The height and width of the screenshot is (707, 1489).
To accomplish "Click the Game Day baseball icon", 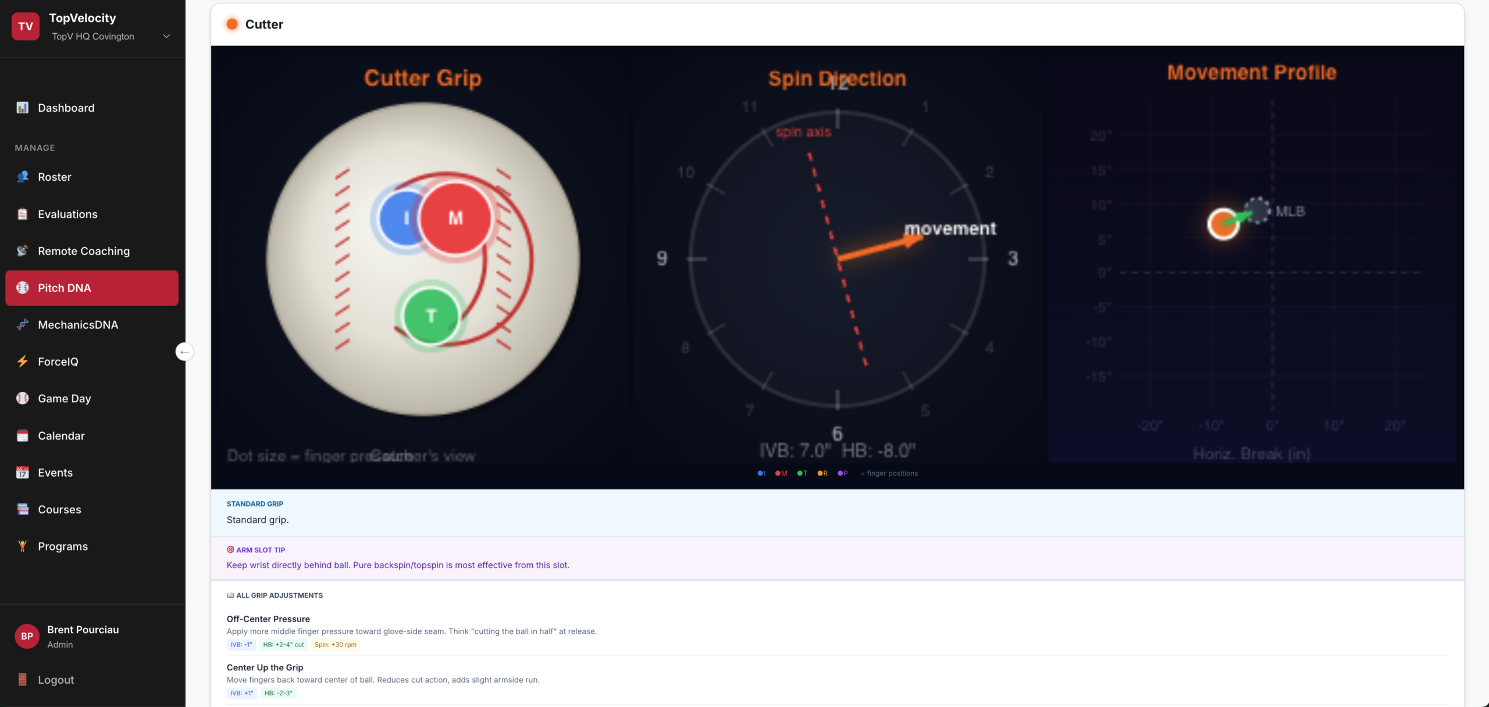I will pyautogui.click(x=22, y=398).
